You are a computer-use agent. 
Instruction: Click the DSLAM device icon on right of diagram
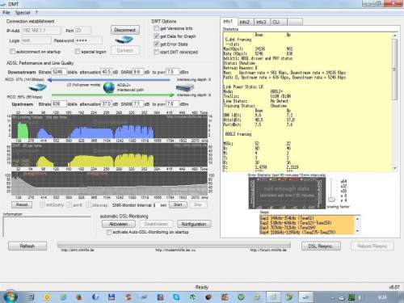tap(185, 87)
